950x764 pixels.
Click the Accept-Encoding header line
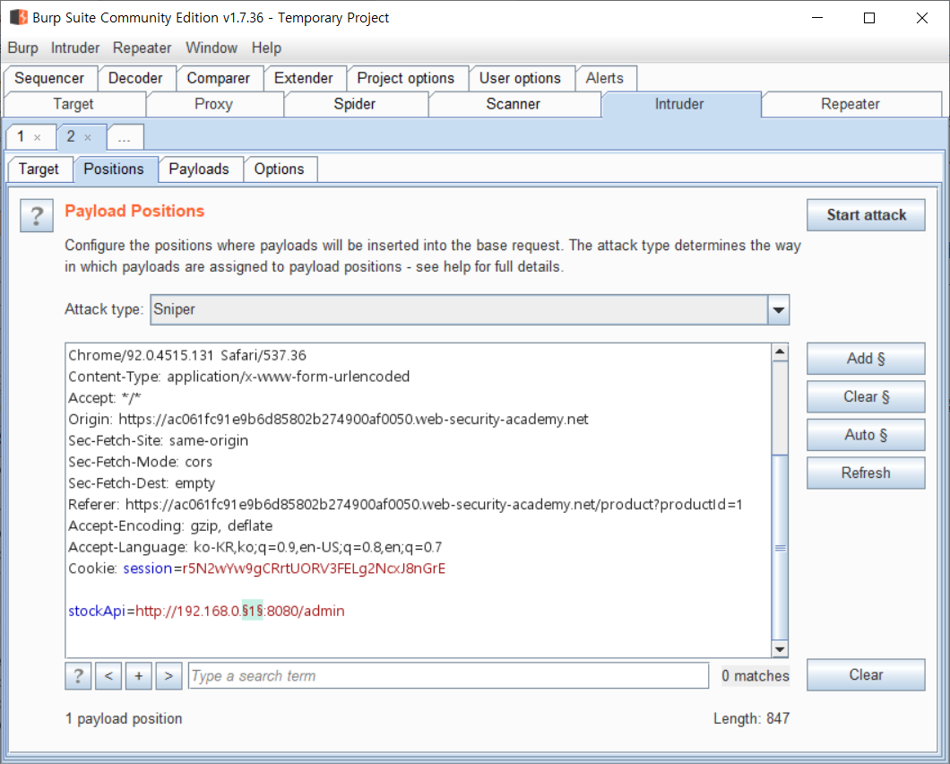[170, 525]
